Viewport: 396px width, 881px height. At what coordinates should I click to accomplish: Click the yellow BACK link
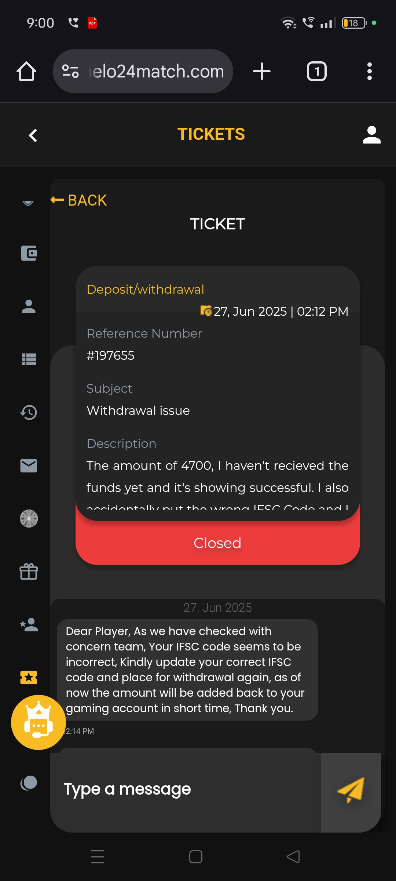pos(79,200)
